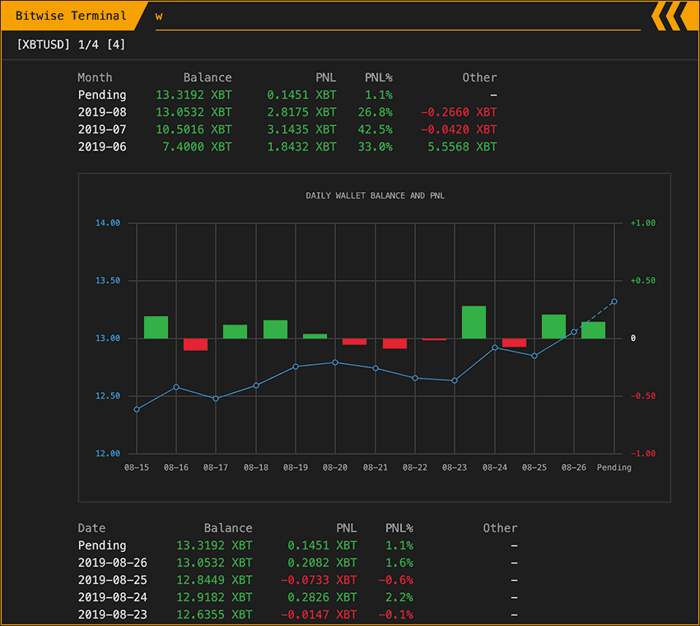
Task: Click the 2.8175 XBT PNL value
Action: (x=301, y=113)
